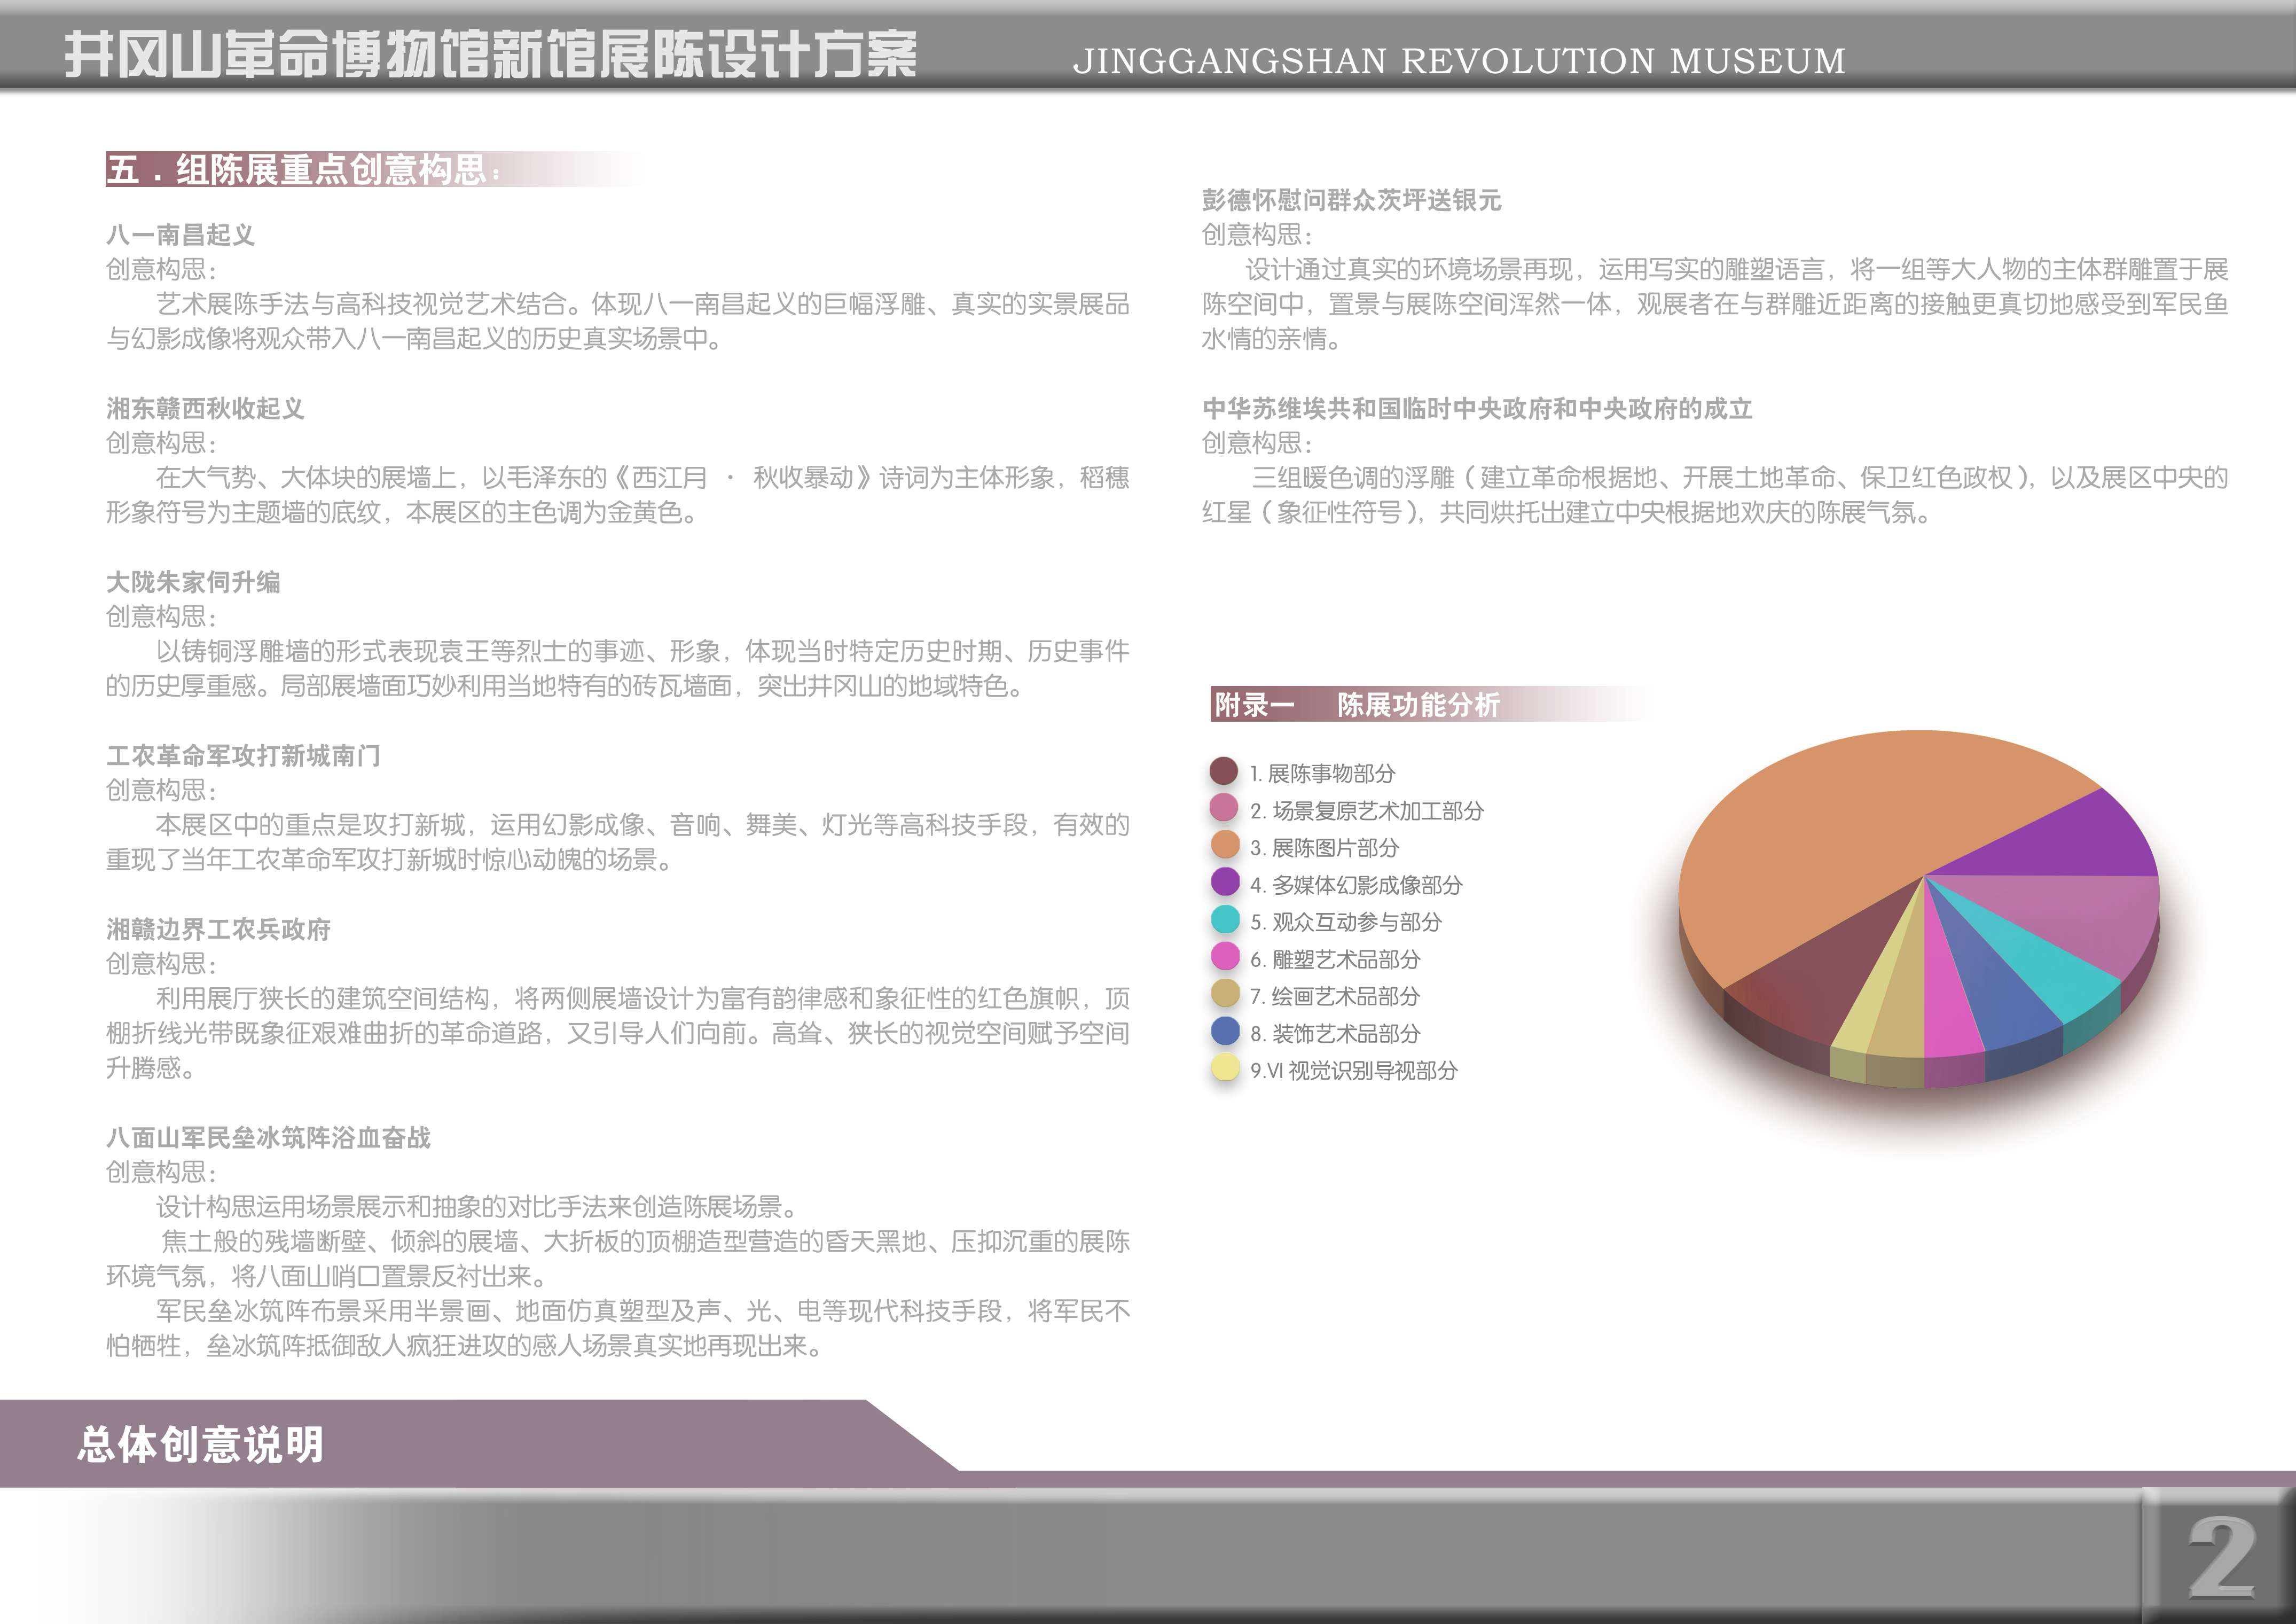Click the purple legend dot for 多媒体幻影成像部分
The image size is (2296, 1624).
pyautogui.click(x=1225, y=882)
